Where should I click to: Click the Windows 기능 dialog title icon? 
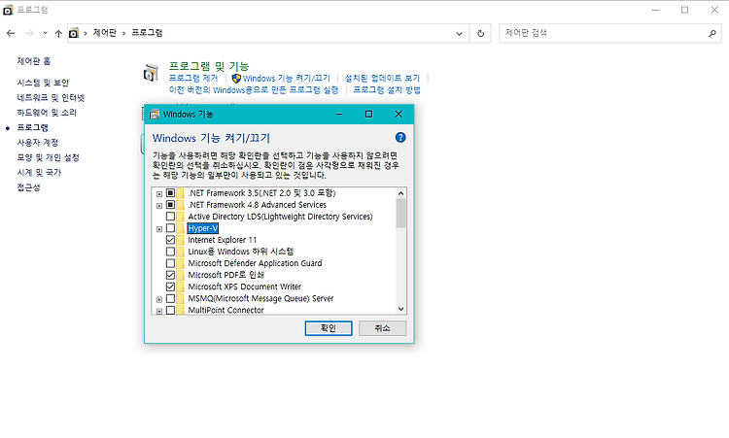click(155, 115)
